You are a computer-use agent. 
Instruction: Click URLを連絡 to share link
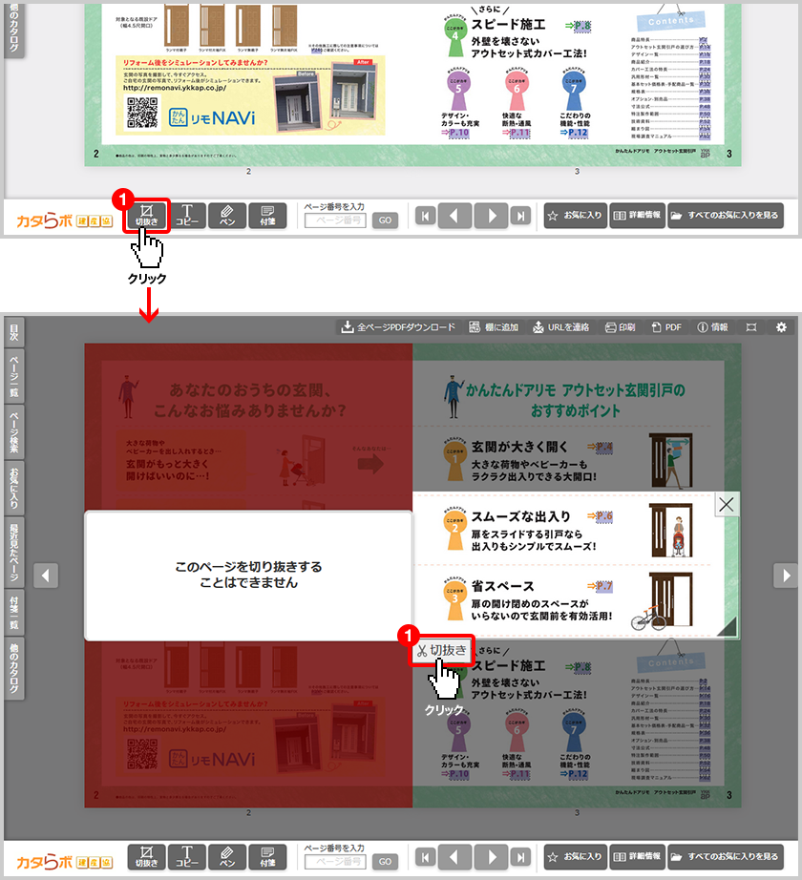[561, 327]
